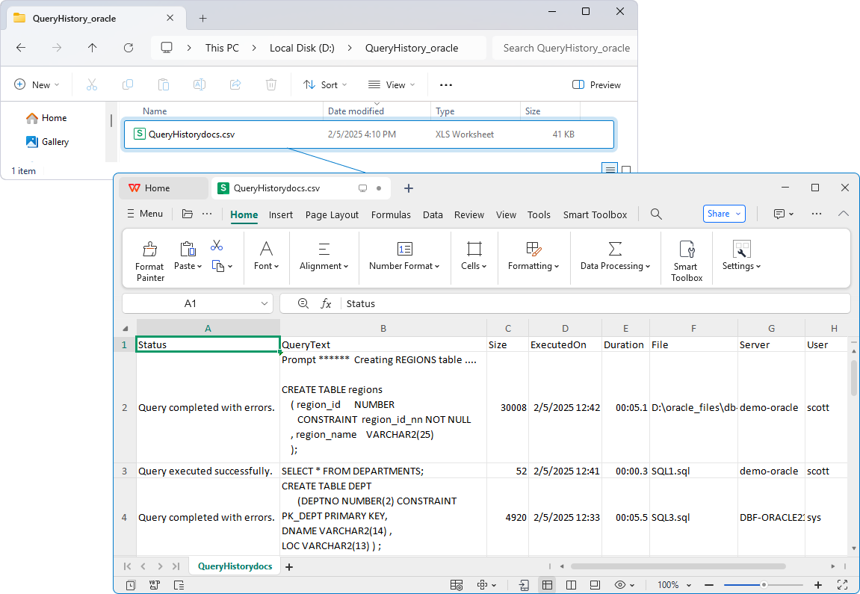Click the Paste clipboard icon
This screenshot has width=860, height=594.
point(188,249)
